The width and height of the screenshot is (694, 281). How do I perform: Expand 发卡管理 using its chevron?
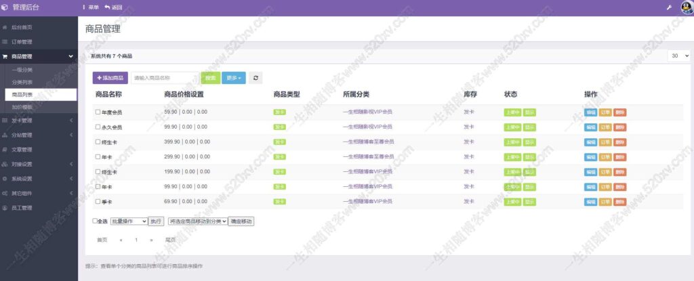click(x=71, y=121)
